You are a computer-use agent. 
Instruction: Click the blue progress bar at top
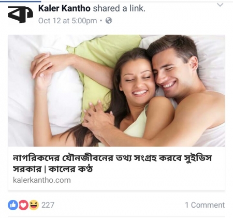tap(20, 1)
